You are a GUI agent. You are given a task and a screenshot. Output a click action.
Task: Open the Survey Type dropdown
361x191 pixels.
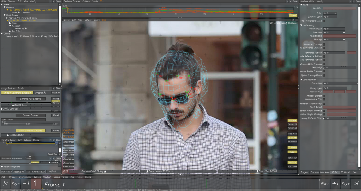[335, 88]
